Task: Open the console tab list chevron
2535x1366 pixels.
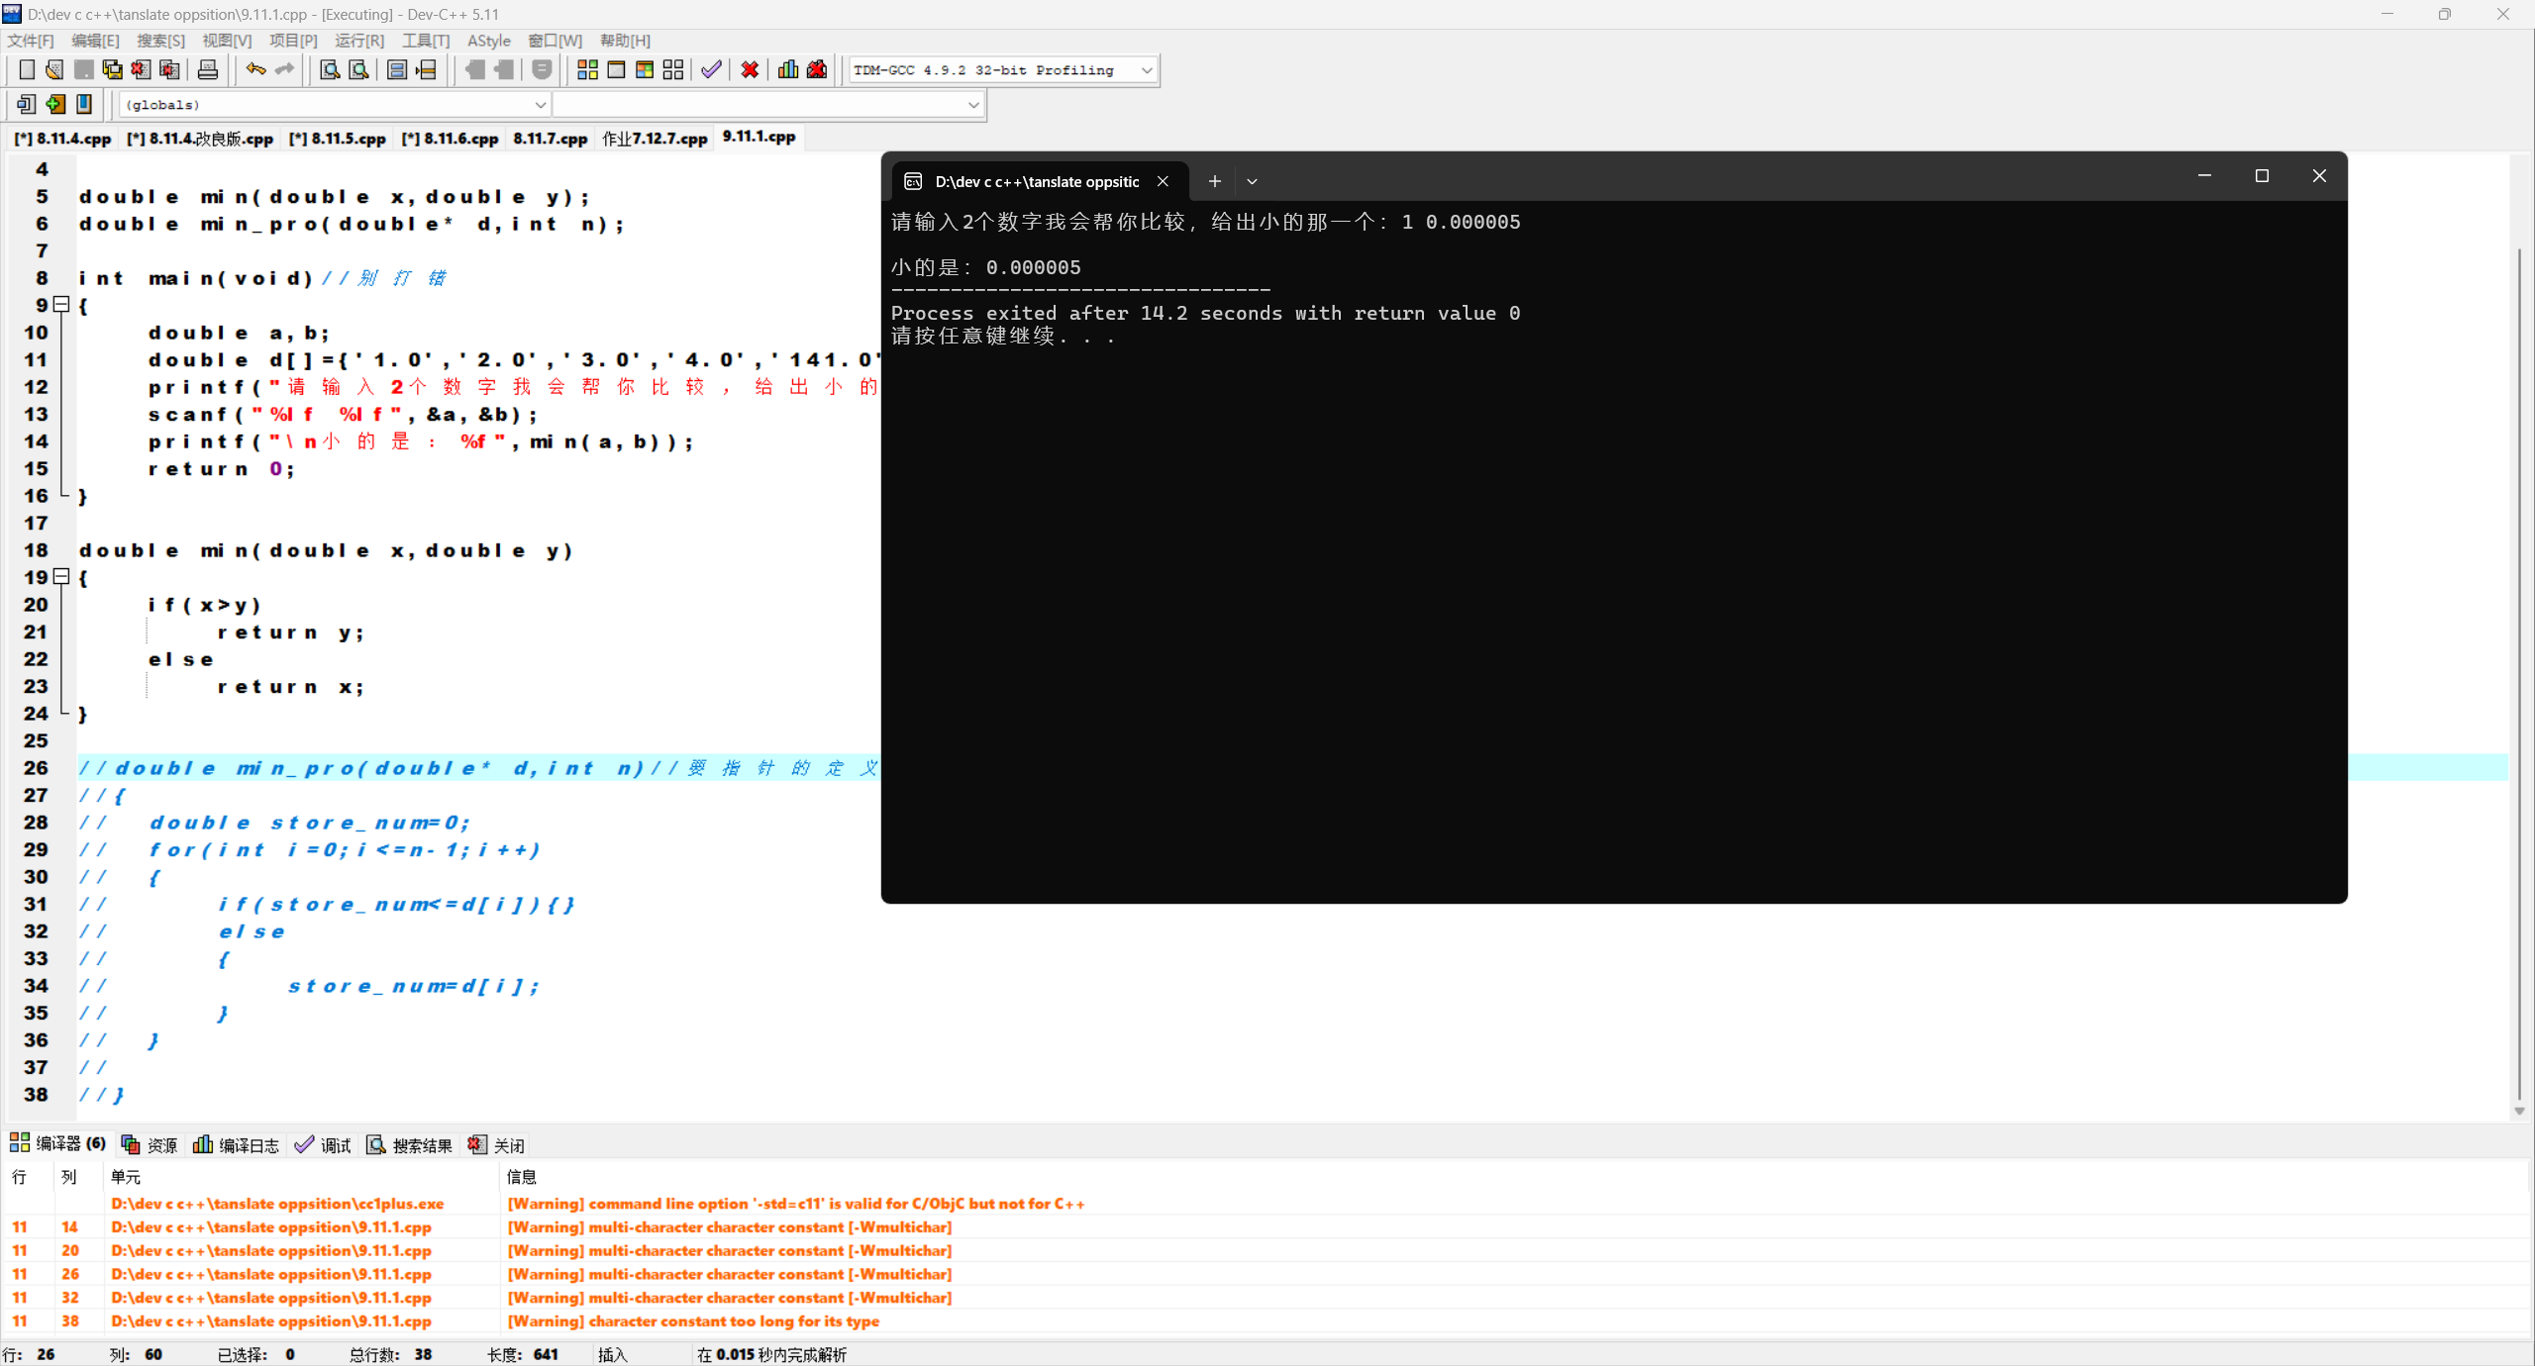Action: 1252,181
